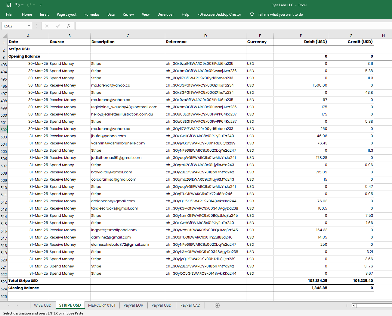
Task: Switch to MERCURY 0161 sheet
Action: coord(102,305)
